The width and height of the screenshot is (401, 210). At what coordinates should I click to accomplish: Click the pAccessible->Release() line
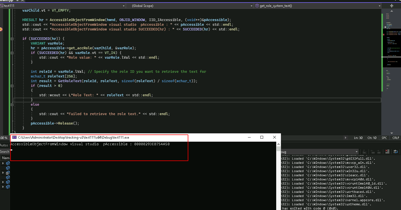click(x=55, y=123)
